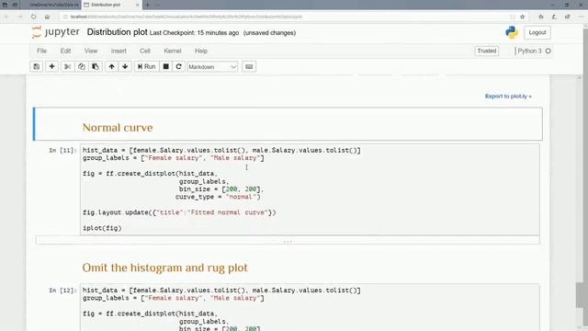Click the Last Checkpoint status text

(x=194, y=33)
